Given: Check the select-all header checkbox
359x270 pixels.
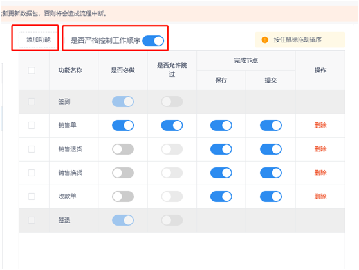Looking at the screenshot, I should pos(32,71).
